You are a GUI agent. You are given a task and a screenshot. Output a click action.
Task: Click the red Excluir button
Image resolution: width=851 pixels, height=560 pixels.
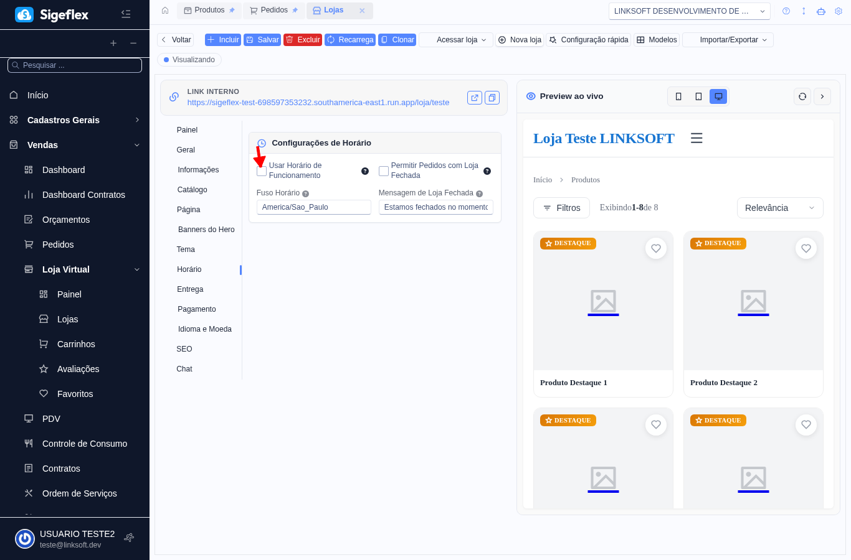[x=303, y=40]
